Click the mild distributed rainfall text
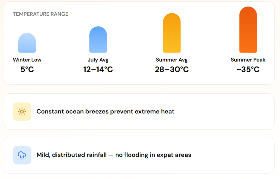280x179 pixels. point(114,155)
